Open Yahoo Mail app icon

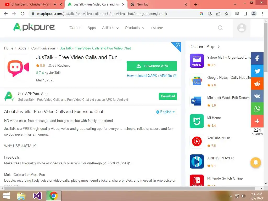pos(197,61)
